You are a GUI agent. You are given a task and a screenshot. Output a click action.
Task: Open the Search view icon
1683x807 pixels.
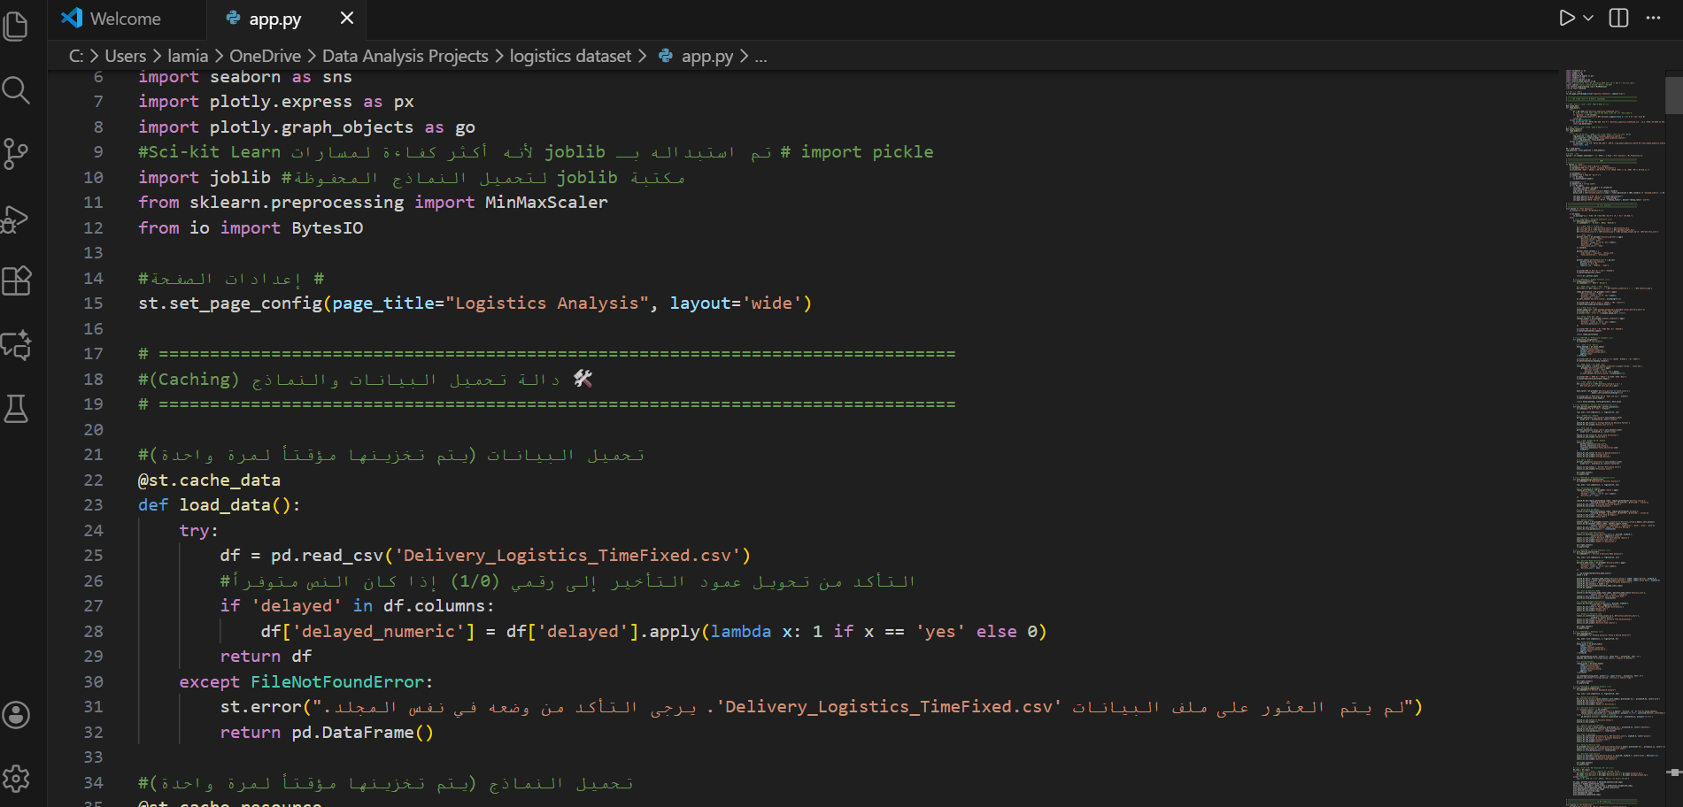(16, 90)
